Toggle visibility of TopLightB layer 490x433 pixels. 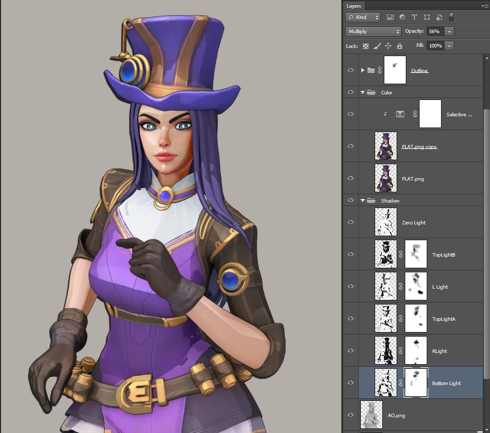click(351, 254)
